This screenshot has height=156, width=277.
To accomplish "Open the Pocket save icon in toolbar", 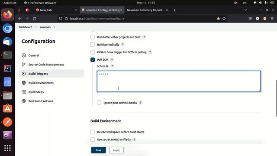I will click(x=250, y=19).
